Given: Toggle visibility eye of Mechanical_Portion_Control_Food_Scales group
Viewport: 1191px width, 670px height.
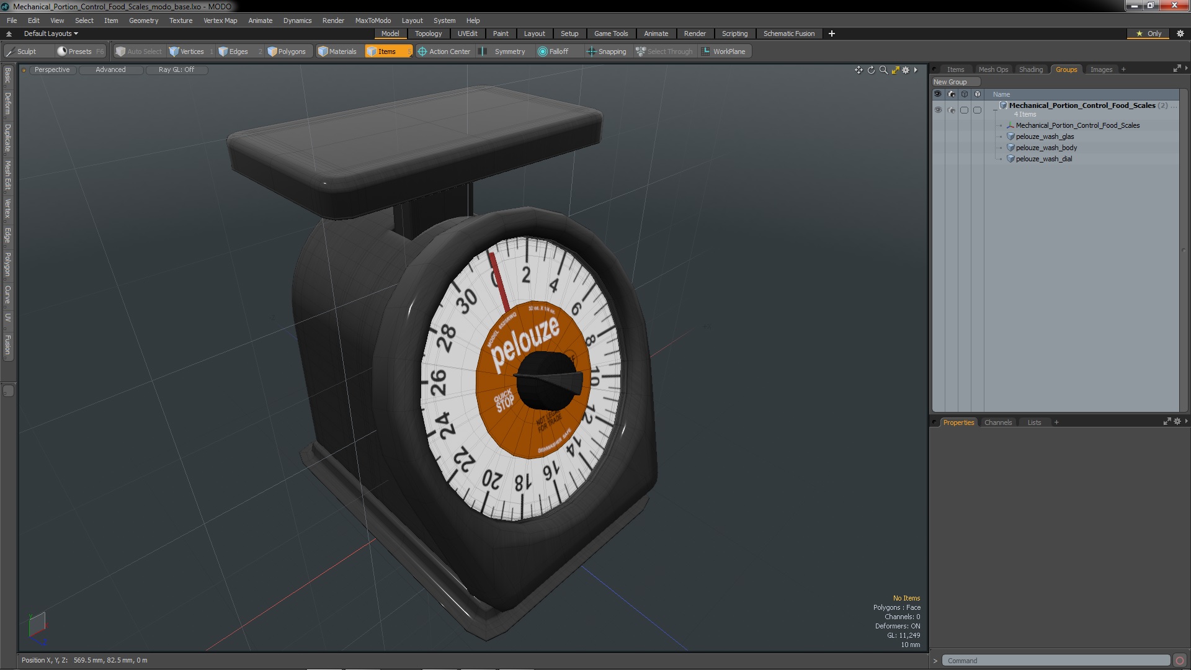Looking at the screenshot, I should (x=938, y=110).
